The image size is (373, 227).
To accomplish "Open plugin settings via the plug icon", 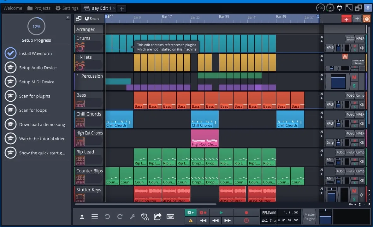I will click(x=340, y=8).
